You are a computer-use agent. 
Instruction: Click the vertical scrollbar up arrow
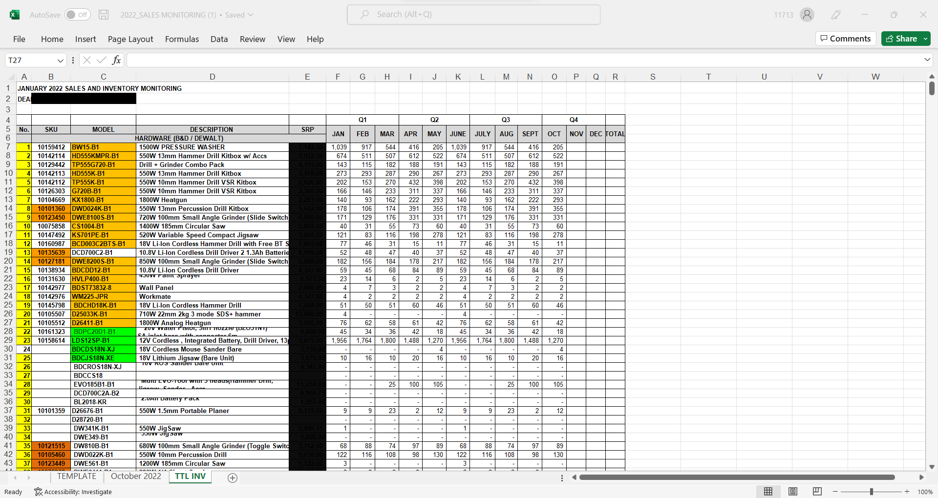point(932,77)
